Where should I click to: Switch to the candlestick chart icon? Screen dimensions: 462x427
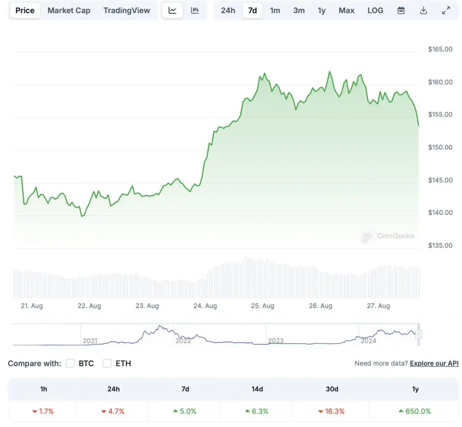click(x=195, y=10)
